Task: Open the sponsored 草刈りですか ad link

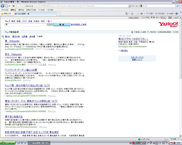Action: point(133,39)
